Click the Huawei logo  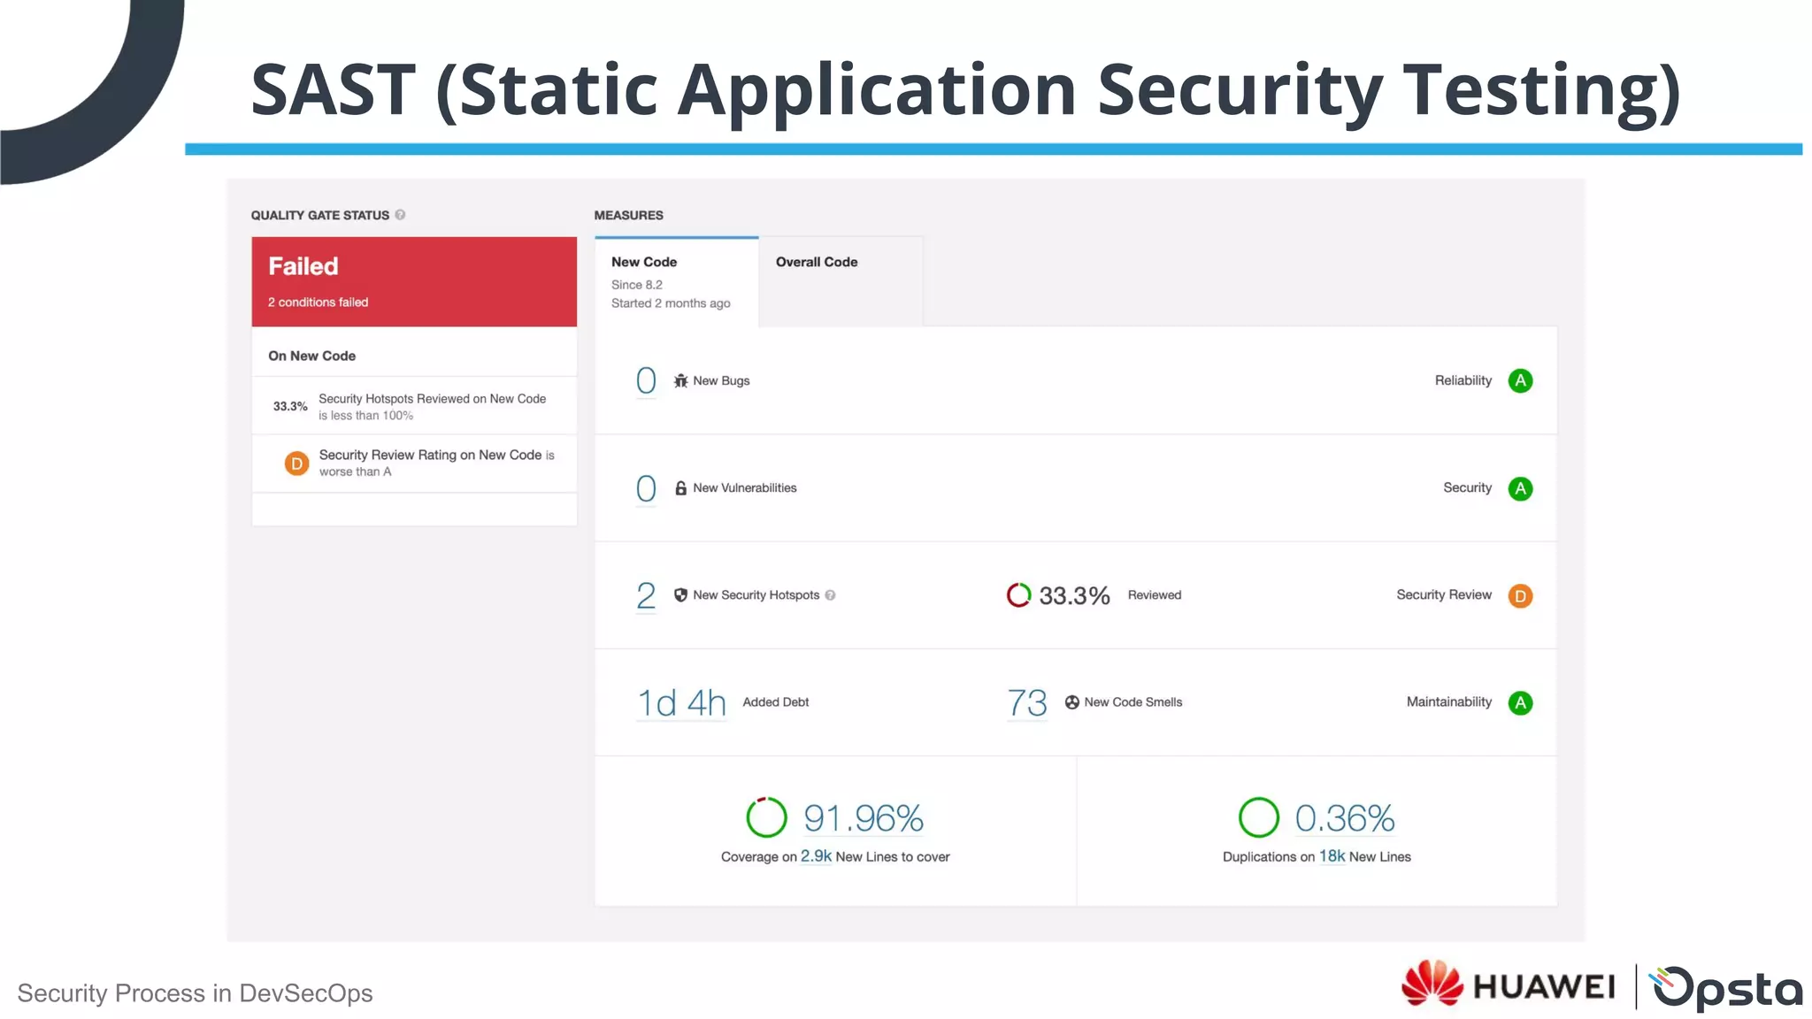coord(1508,985)
